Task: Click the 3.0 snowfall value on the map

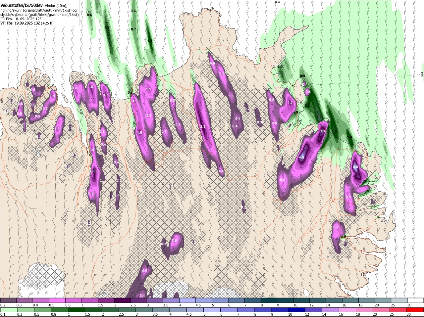Action: click(x=94, y=171)
